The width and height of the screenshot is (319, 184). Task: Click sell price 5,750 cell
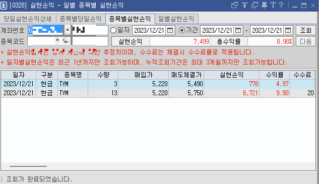186,93
